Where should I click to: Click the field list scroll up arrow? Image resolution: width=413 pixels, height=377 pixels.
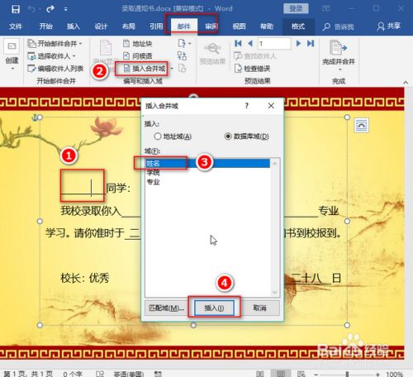pos(275,164)
